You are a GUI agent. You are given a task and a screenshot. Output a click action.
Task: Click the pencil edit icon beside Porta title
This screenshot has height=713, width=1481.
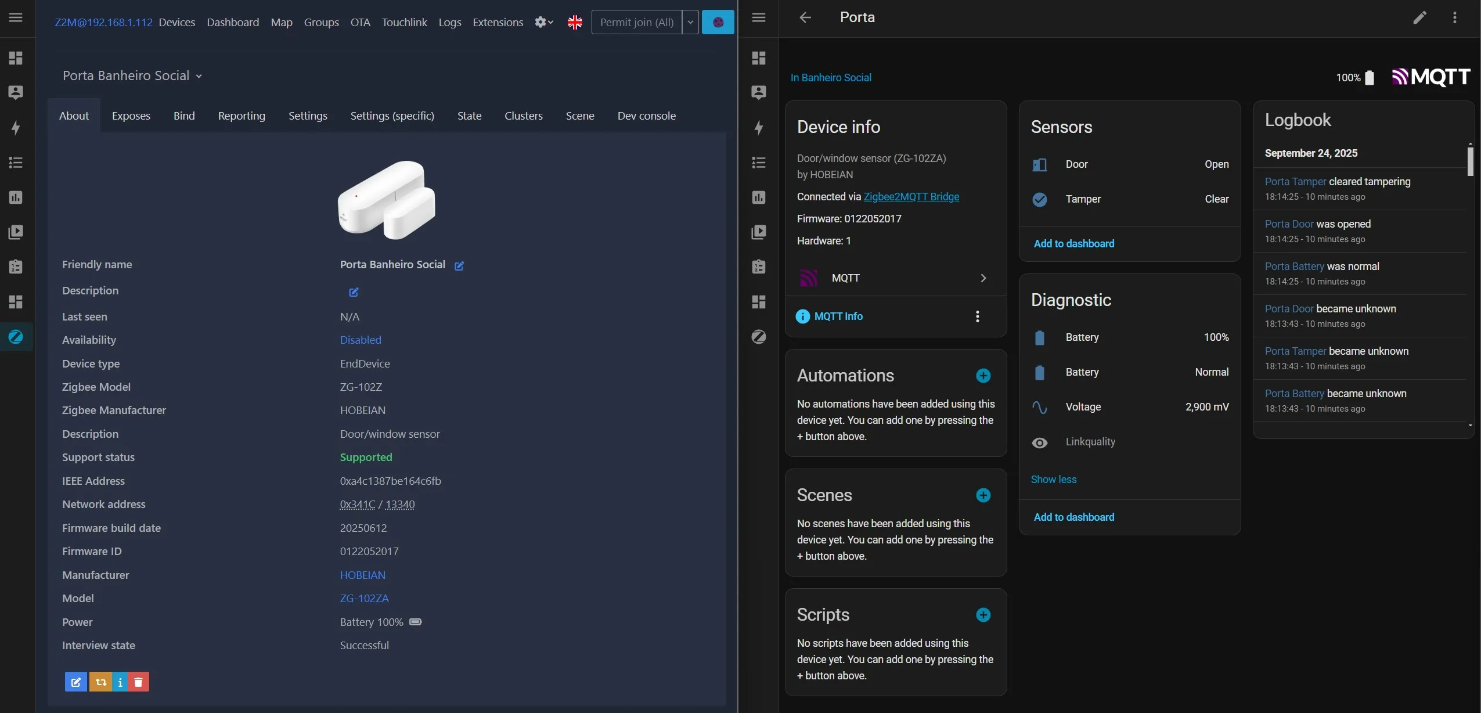tap(1419, 17)
